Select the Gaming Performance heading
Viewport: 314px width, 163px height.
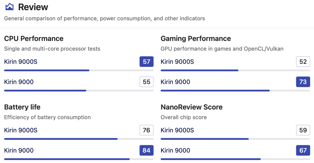tap(196, 39)
